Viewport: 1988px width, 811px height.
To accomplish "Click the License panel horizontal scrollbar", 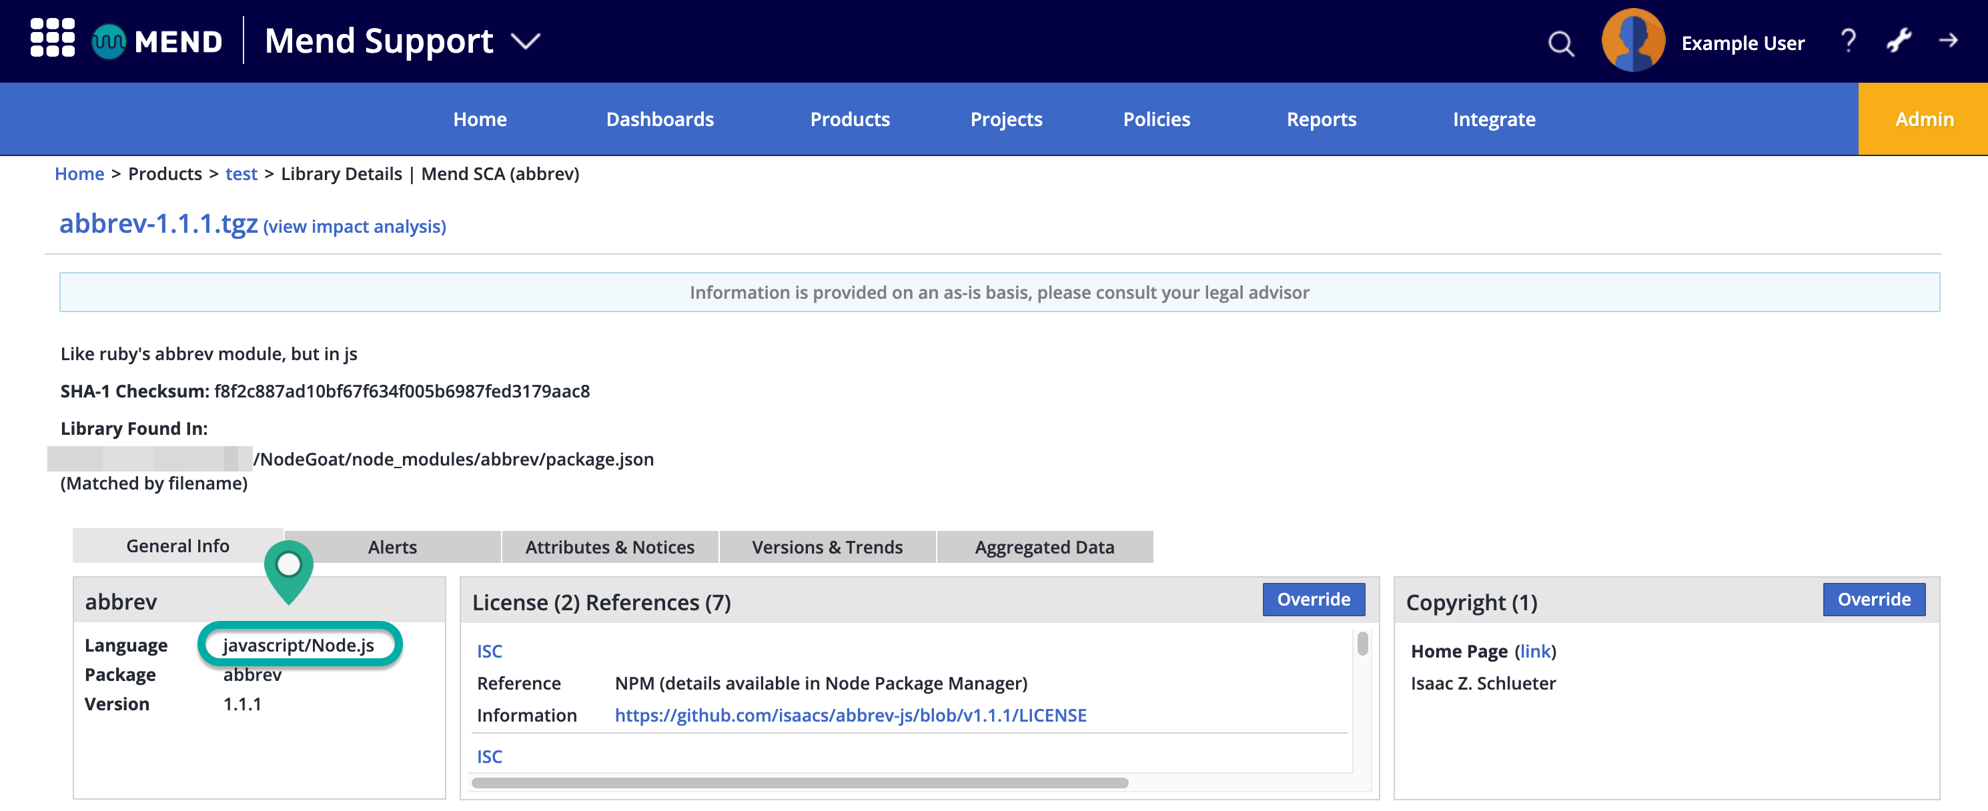I will click(x=799, y=783).
